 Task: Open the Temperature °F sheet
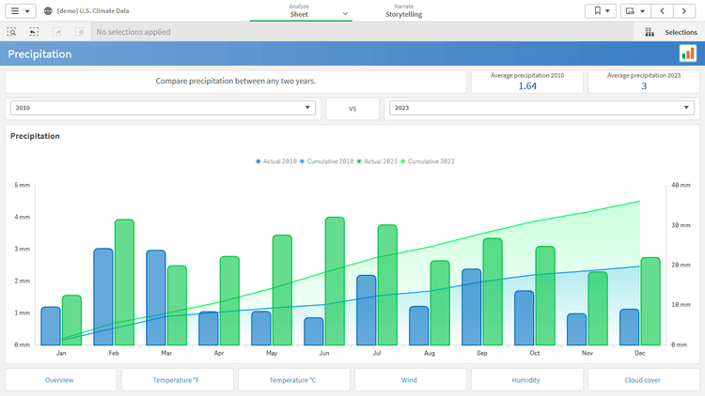point(177,380)
